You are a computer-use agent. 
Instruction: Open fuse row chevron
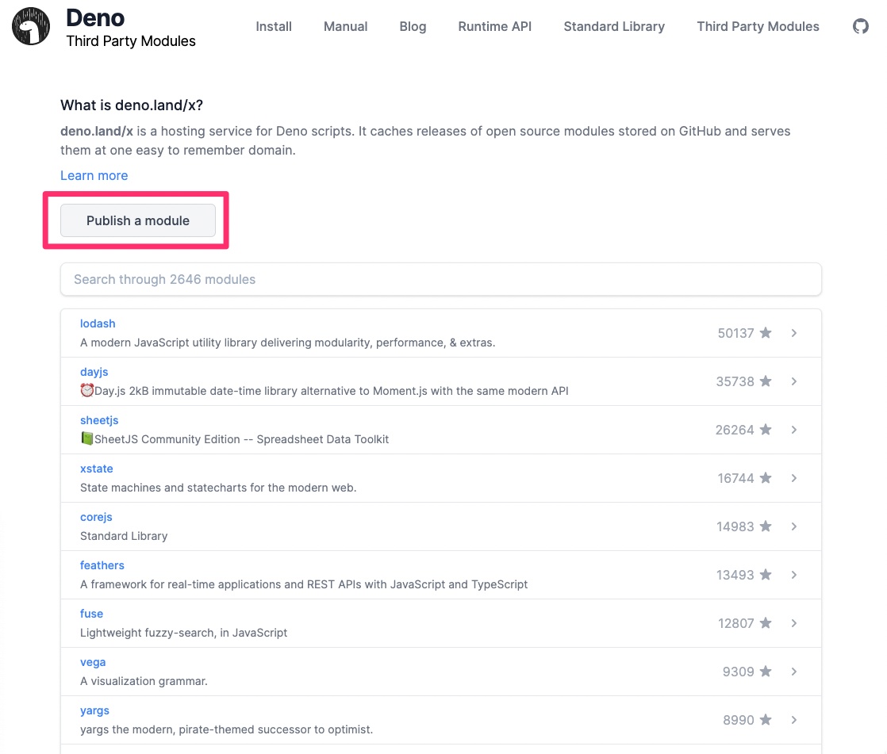tap(794, 623)
